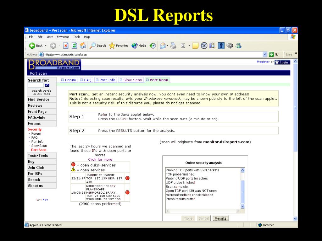Open the Tools menu
The width and height of the screenshot is (322, 241).
click(x=77, y=37)
